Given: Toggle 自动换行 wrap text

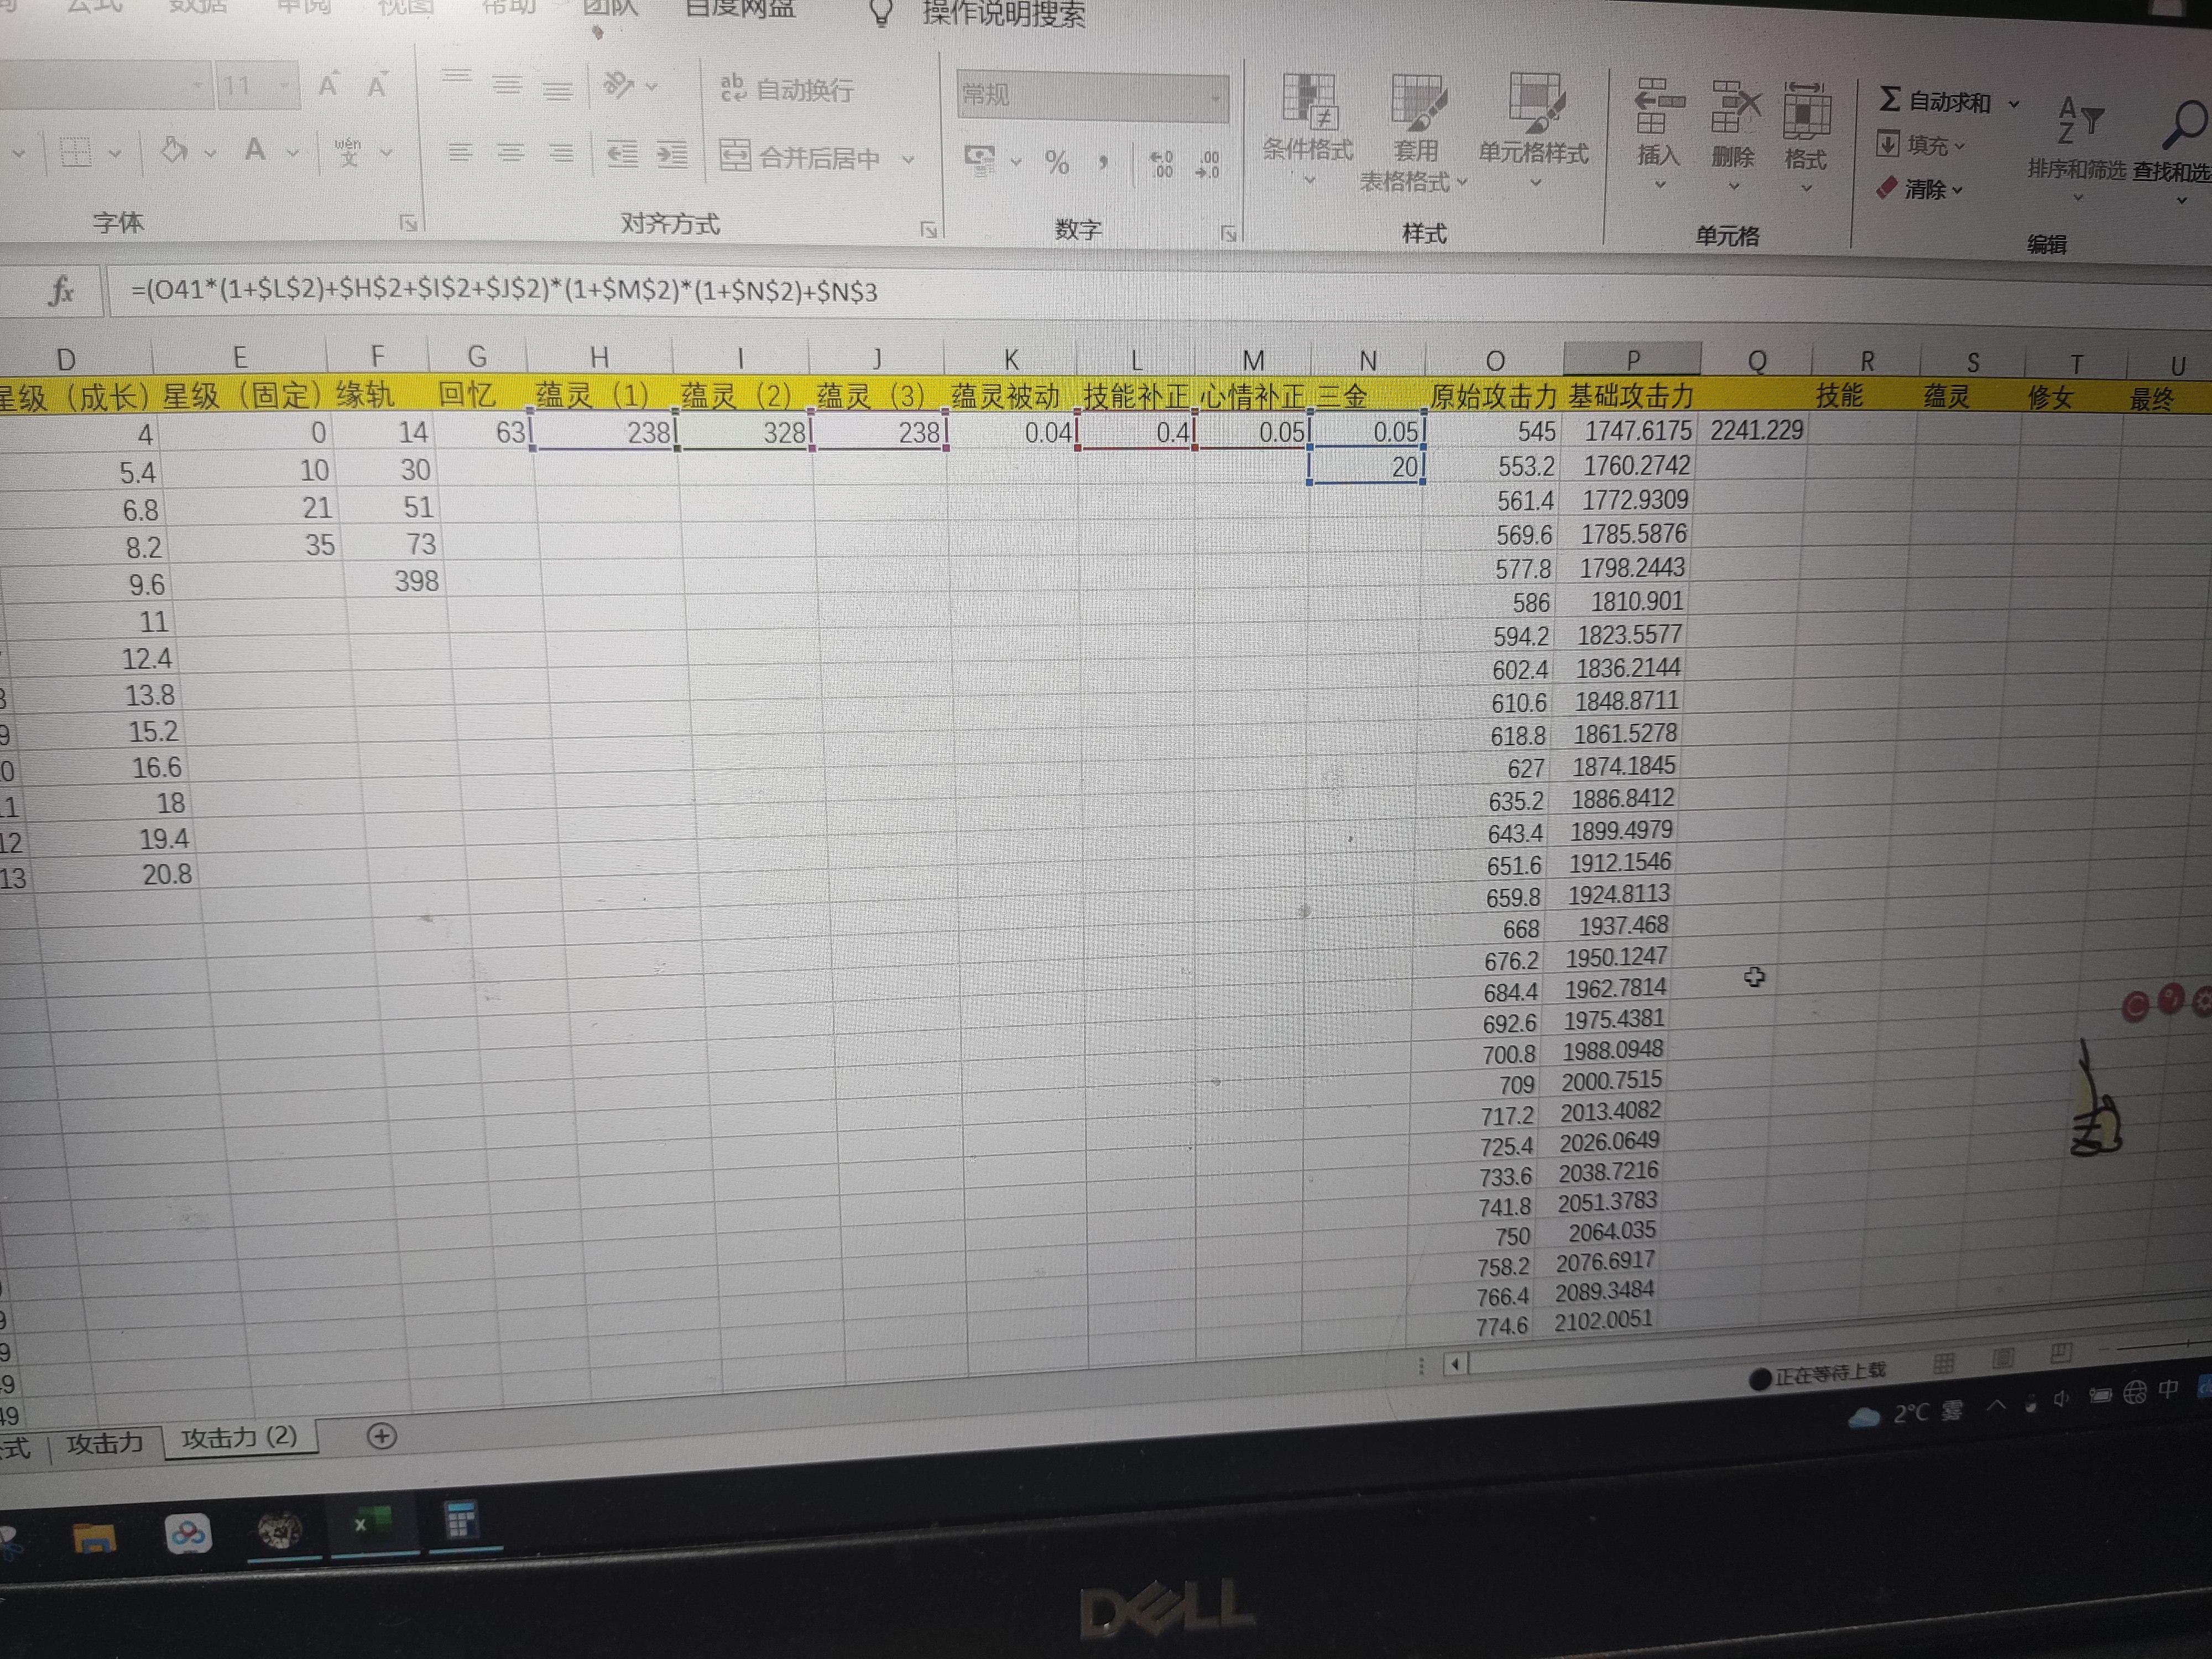Looking at the screenshot, I should 786,89.
